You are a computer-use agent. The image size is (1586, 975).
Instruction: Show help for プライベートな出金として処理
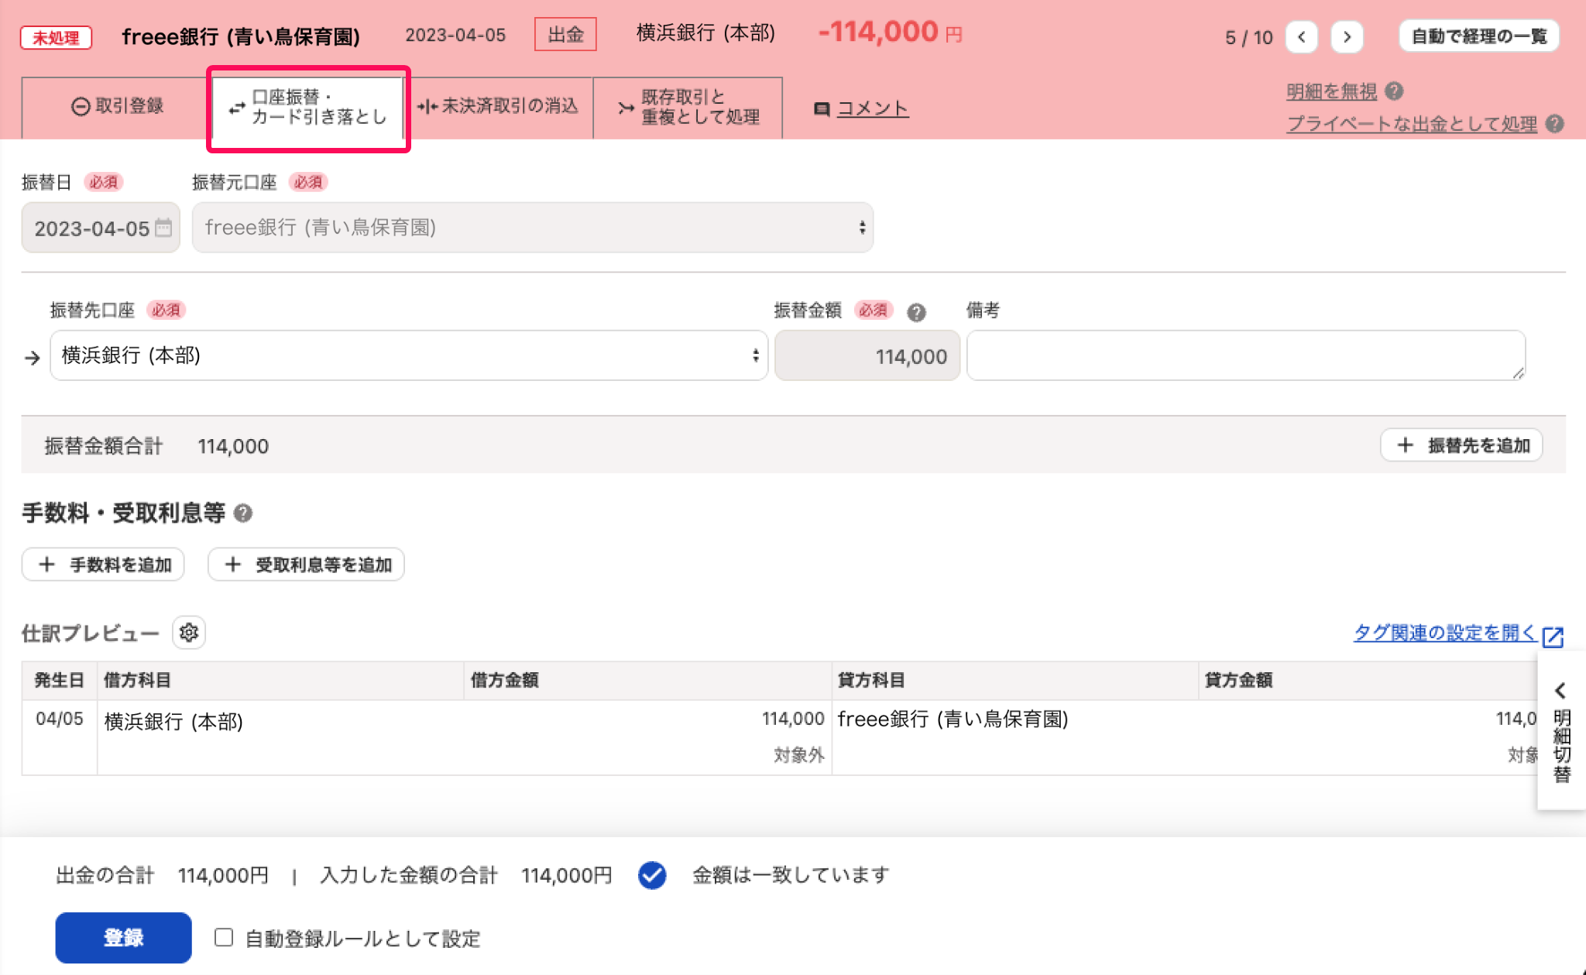(x=1553, y=124)
